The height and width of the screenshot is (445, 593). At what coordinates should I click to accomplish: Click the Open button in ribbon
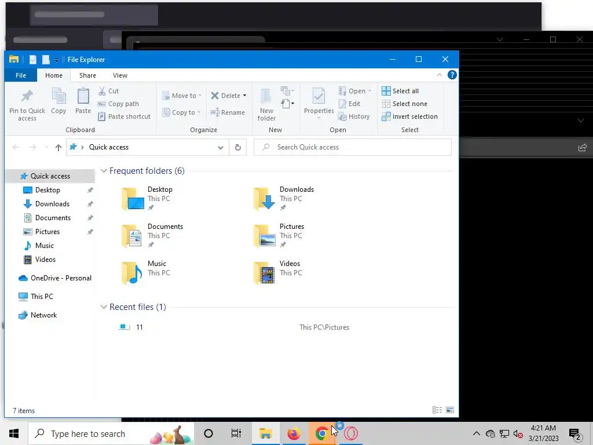tap(354, 91)
